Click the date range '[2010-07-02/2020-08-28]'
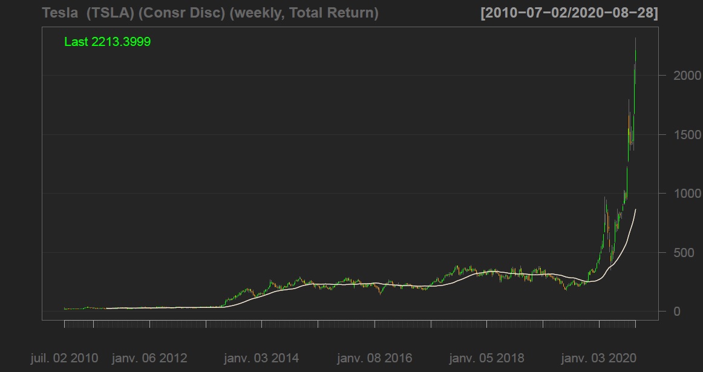 coord(569,13)
